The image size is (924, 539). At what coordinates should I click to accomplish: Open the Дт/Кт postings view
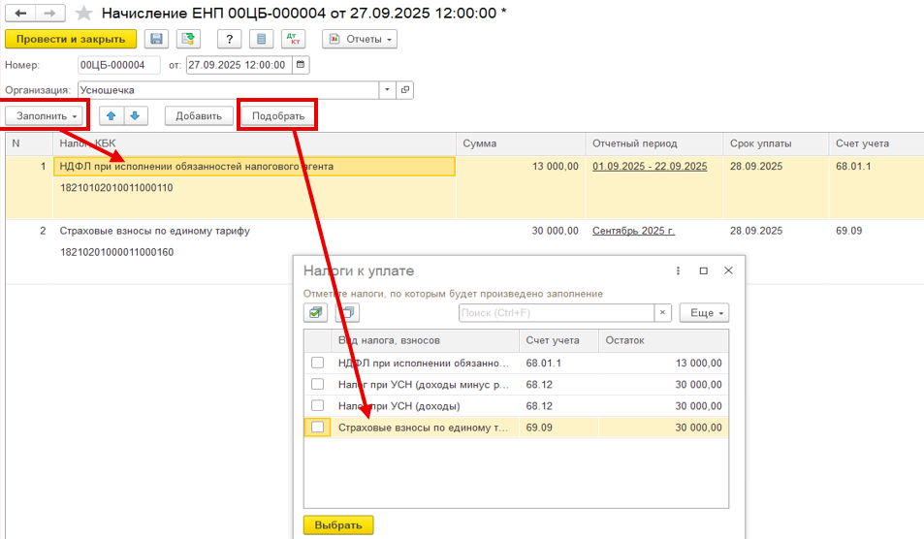click(293, 39)
